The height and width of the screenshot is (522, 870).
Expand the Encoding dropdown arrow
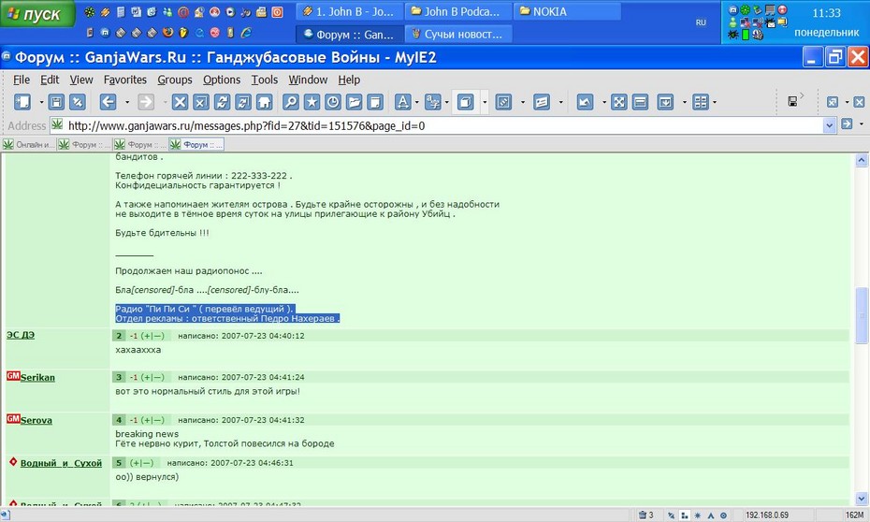(446, 102)
